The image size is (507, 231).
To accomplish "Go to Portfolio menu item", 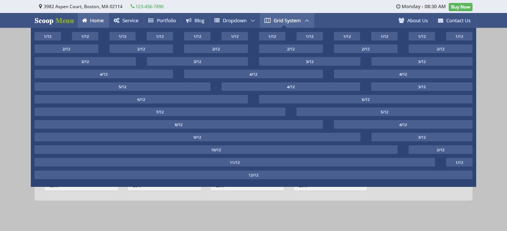I will pyautogui.click(x=162, y=20).
